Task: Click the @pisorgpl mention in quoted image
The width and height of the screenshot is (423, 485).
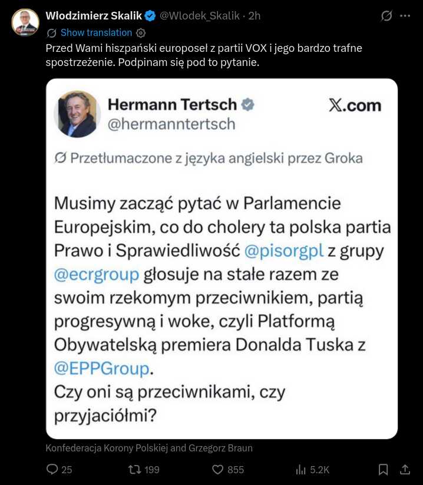Action: click(x=284, y=250)
